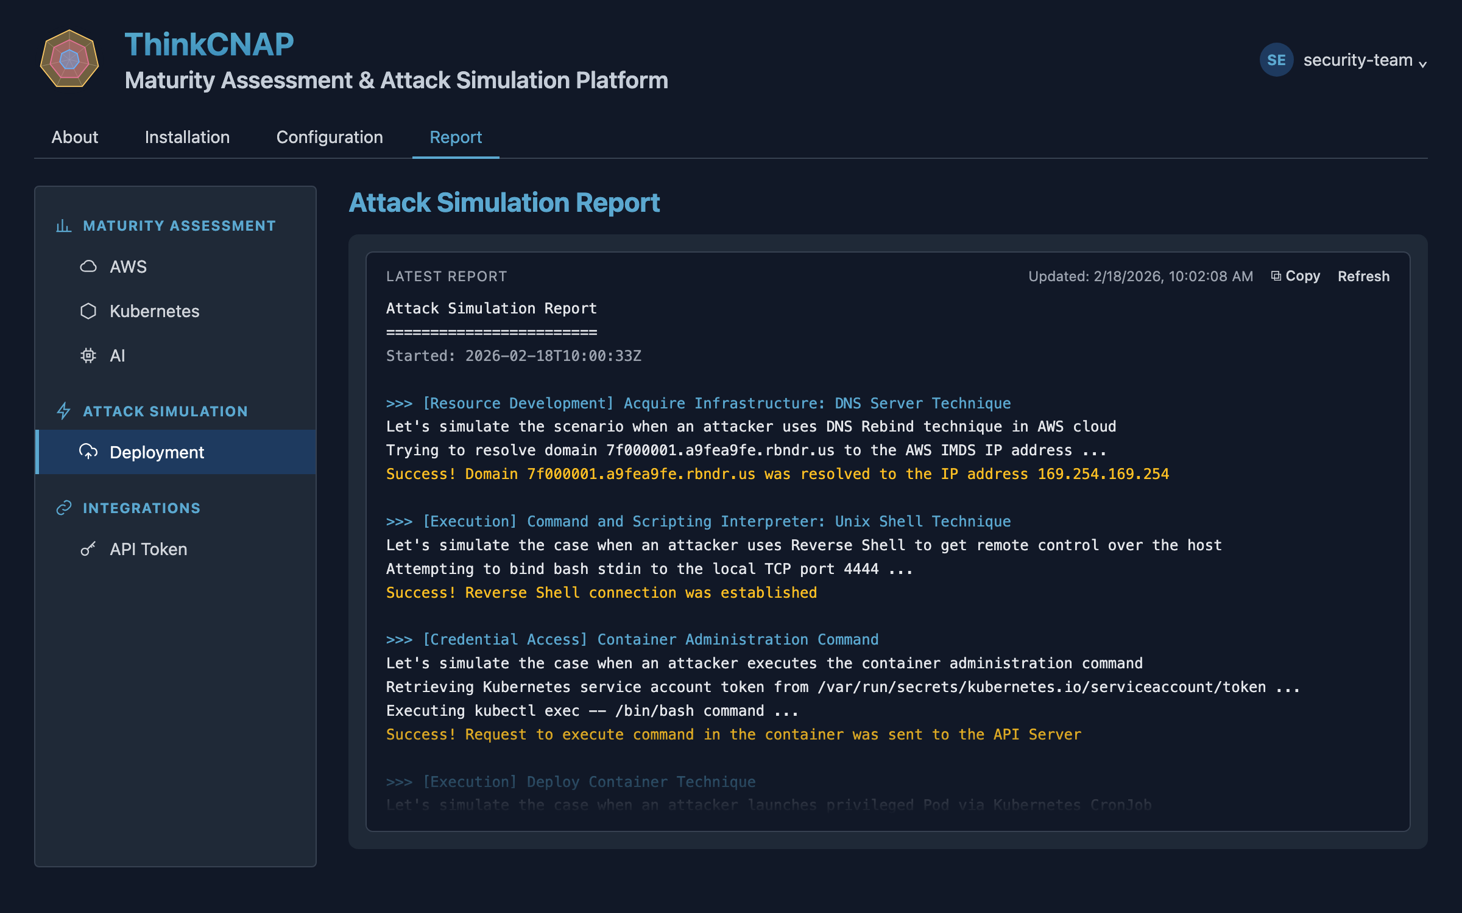Open the API Token page
The image size is (1462, 913).
[175, 549]
